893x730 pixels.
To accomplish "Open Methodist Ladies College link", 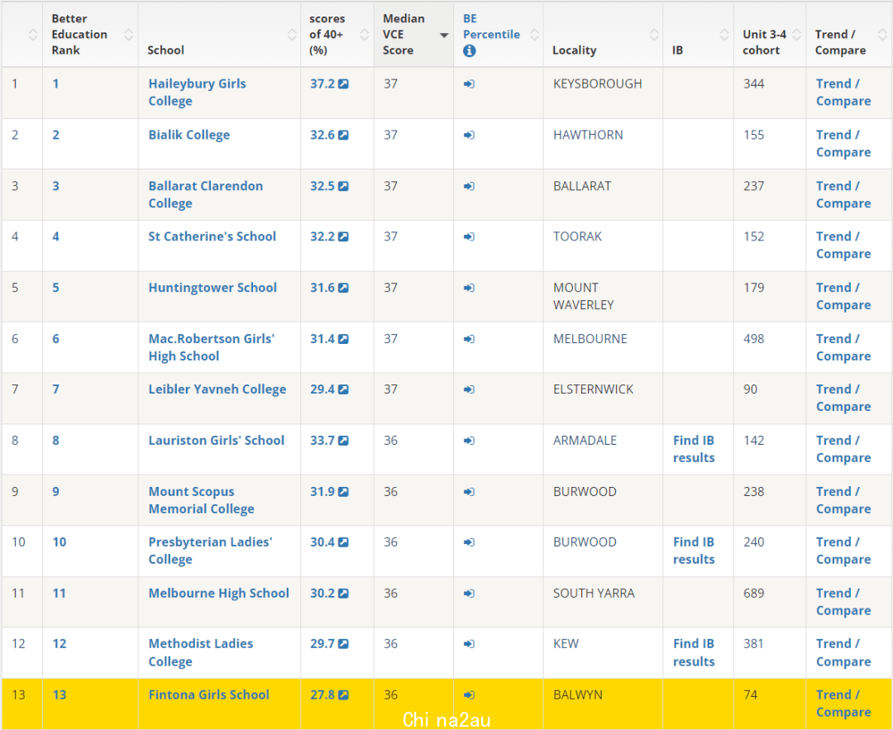I will click(200, 652).
